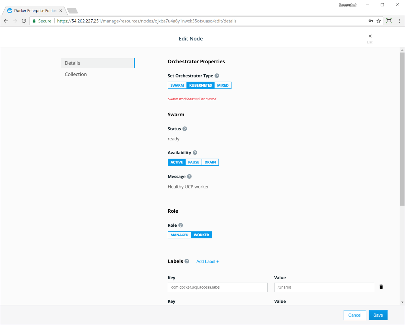
Task: Click the help icon next to Role
Action: point(181,225)
